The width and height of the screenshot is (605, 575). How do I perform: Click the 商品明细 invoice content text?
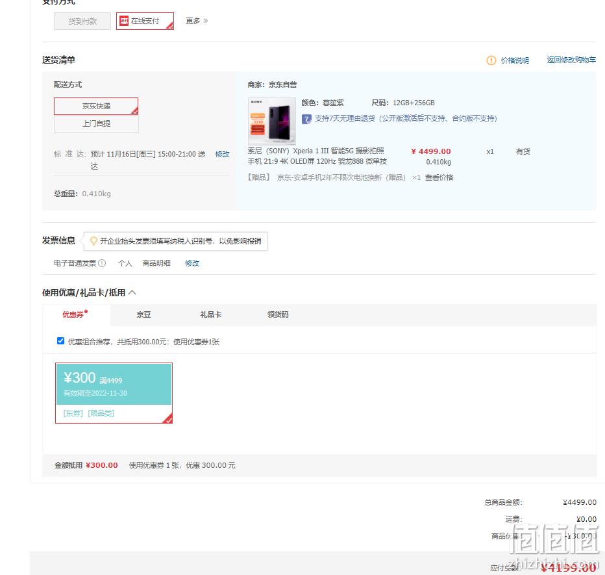click(156, 263)
